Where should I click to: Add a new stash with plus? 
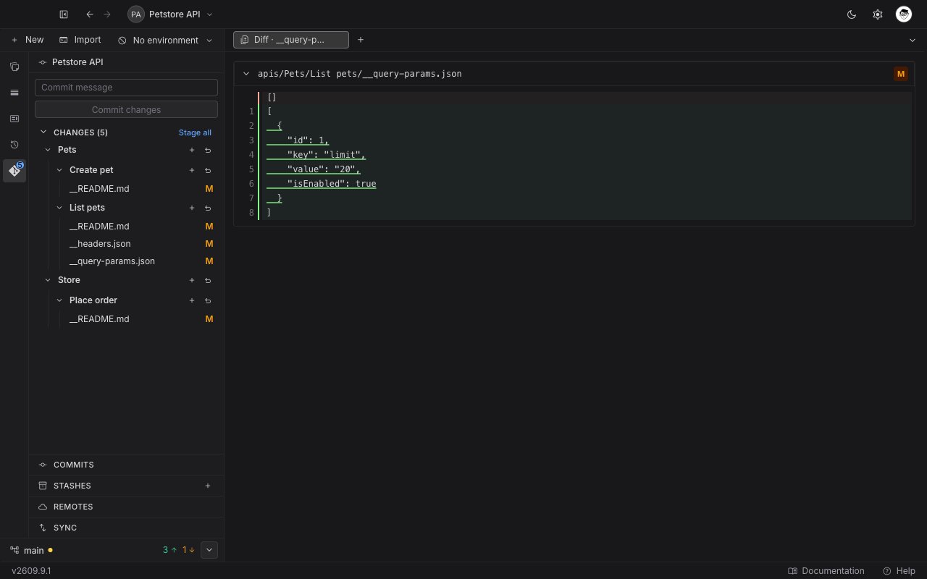(208, 486)
